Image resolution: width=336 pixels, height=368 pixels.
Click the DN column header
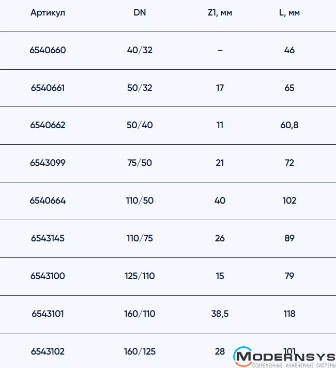click(x=140, y=13)
